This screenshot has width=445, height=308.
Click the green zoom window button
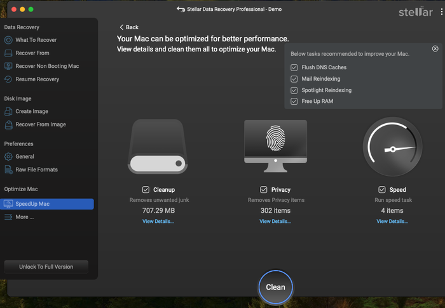31,10
